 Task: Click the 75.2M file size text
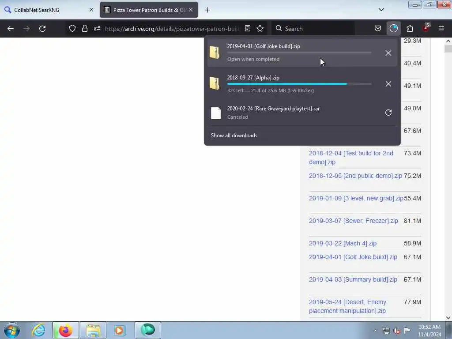pos(413,176)
